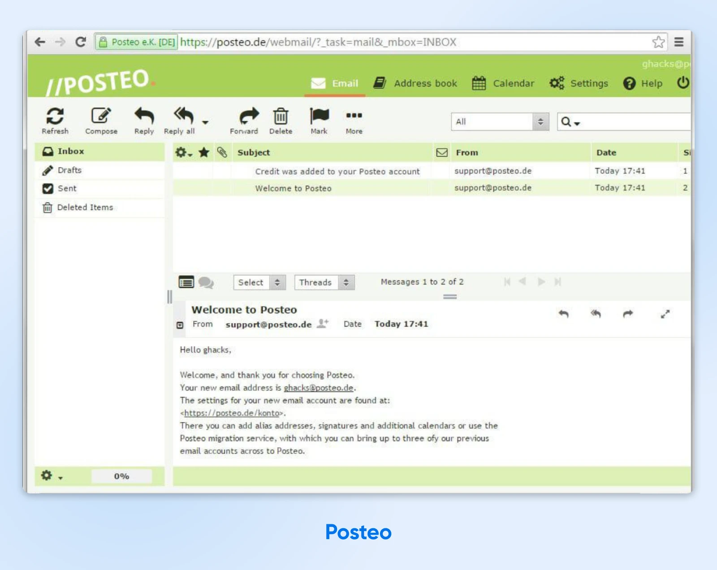This screenshot has height=570, width=717.
Task: Bookmark page with the star icon
Action: click(x=658, y=42)
